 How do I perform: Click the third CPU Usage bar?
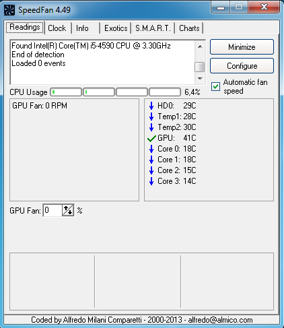[x=132, y=92]
